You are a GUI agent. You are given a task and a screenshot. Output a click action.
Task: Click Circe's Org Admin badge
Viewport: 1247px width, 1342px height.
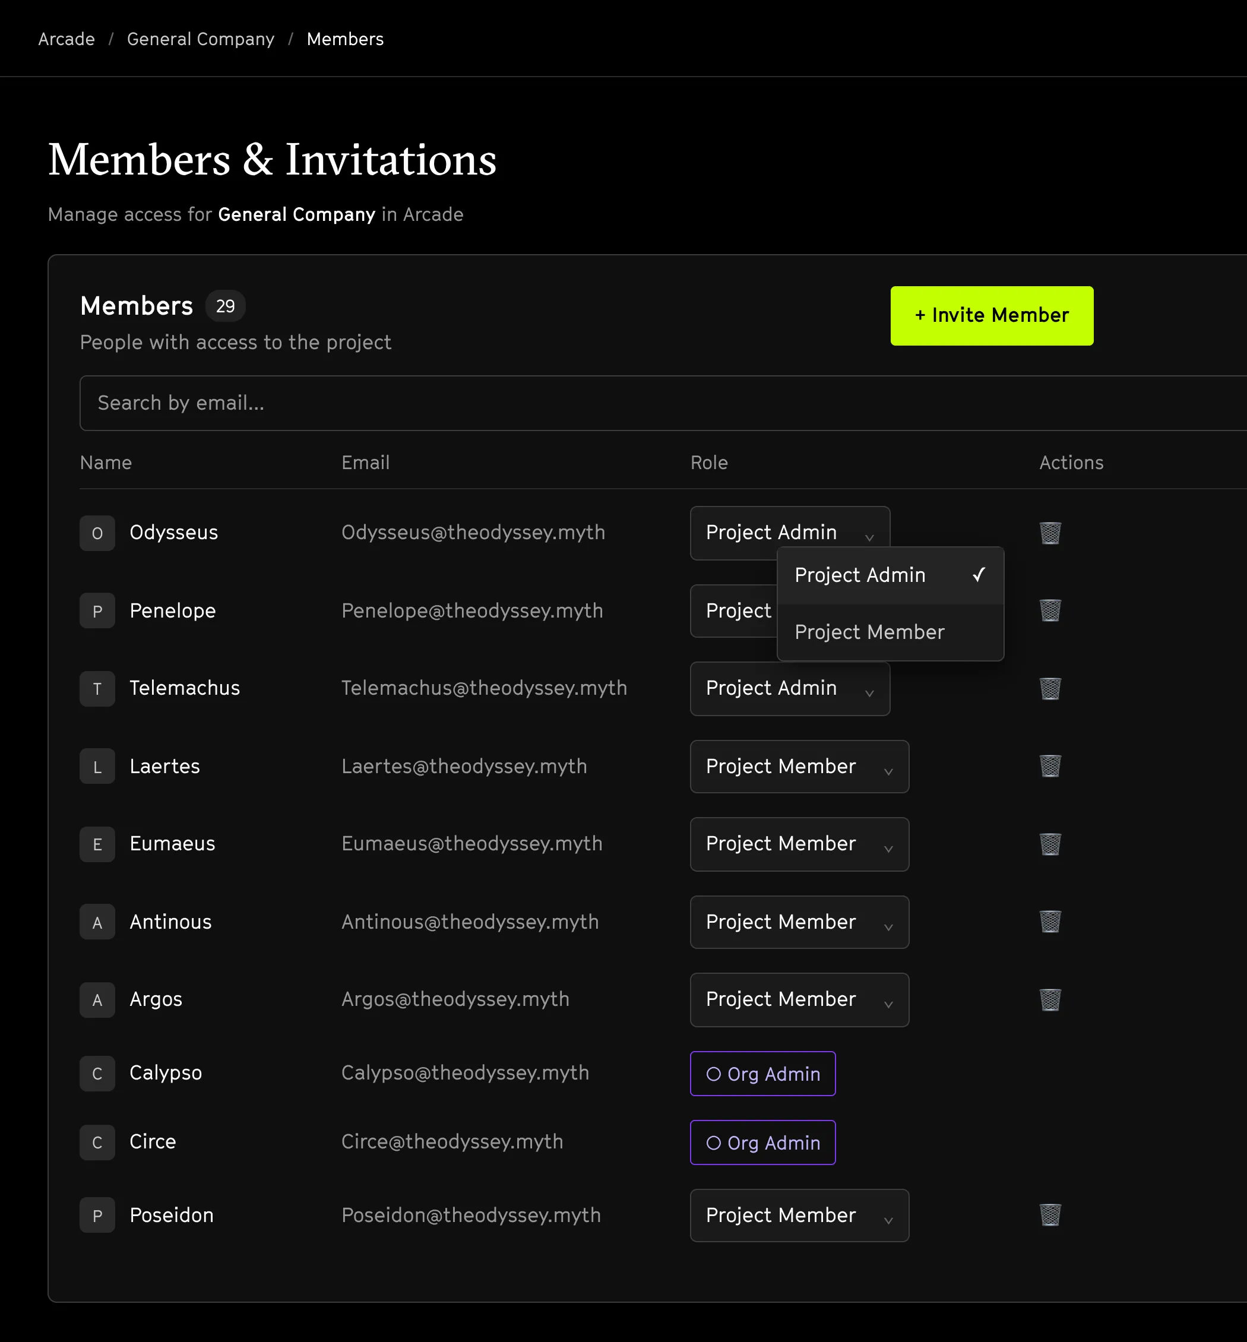pyautogui.click(x=762, y=1142)
